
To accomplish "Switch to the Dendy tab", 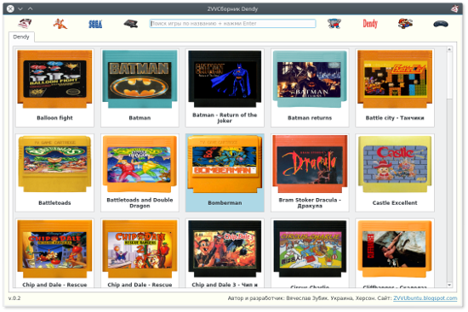I will 21,37.
